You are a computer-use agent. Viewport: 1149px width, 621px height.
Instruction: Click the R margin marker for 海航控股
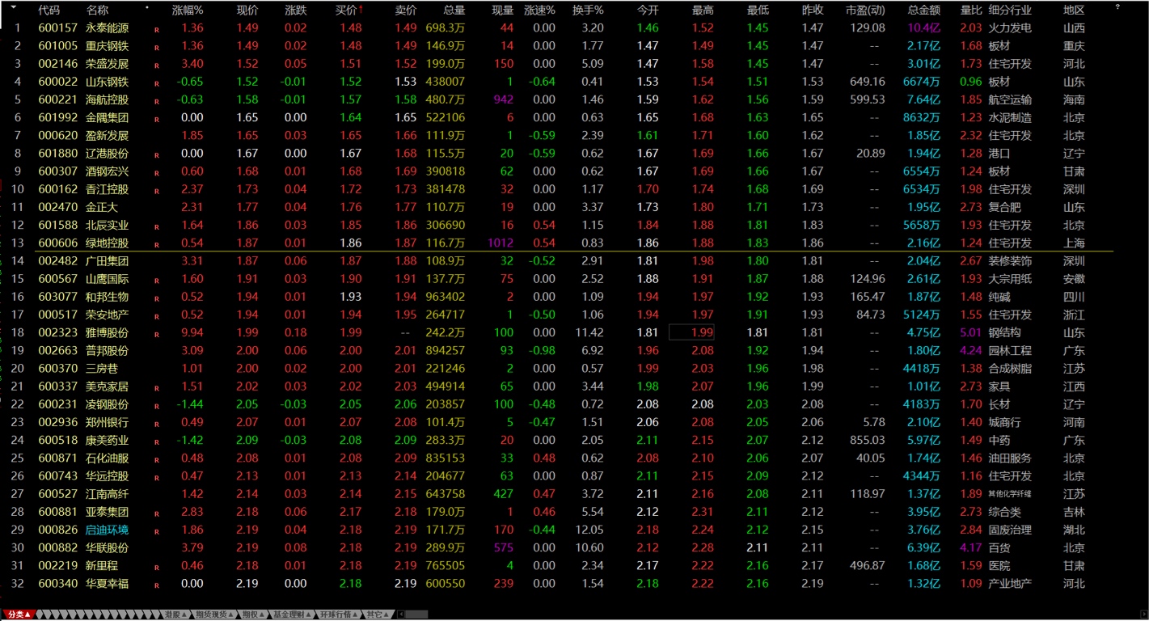157,101
